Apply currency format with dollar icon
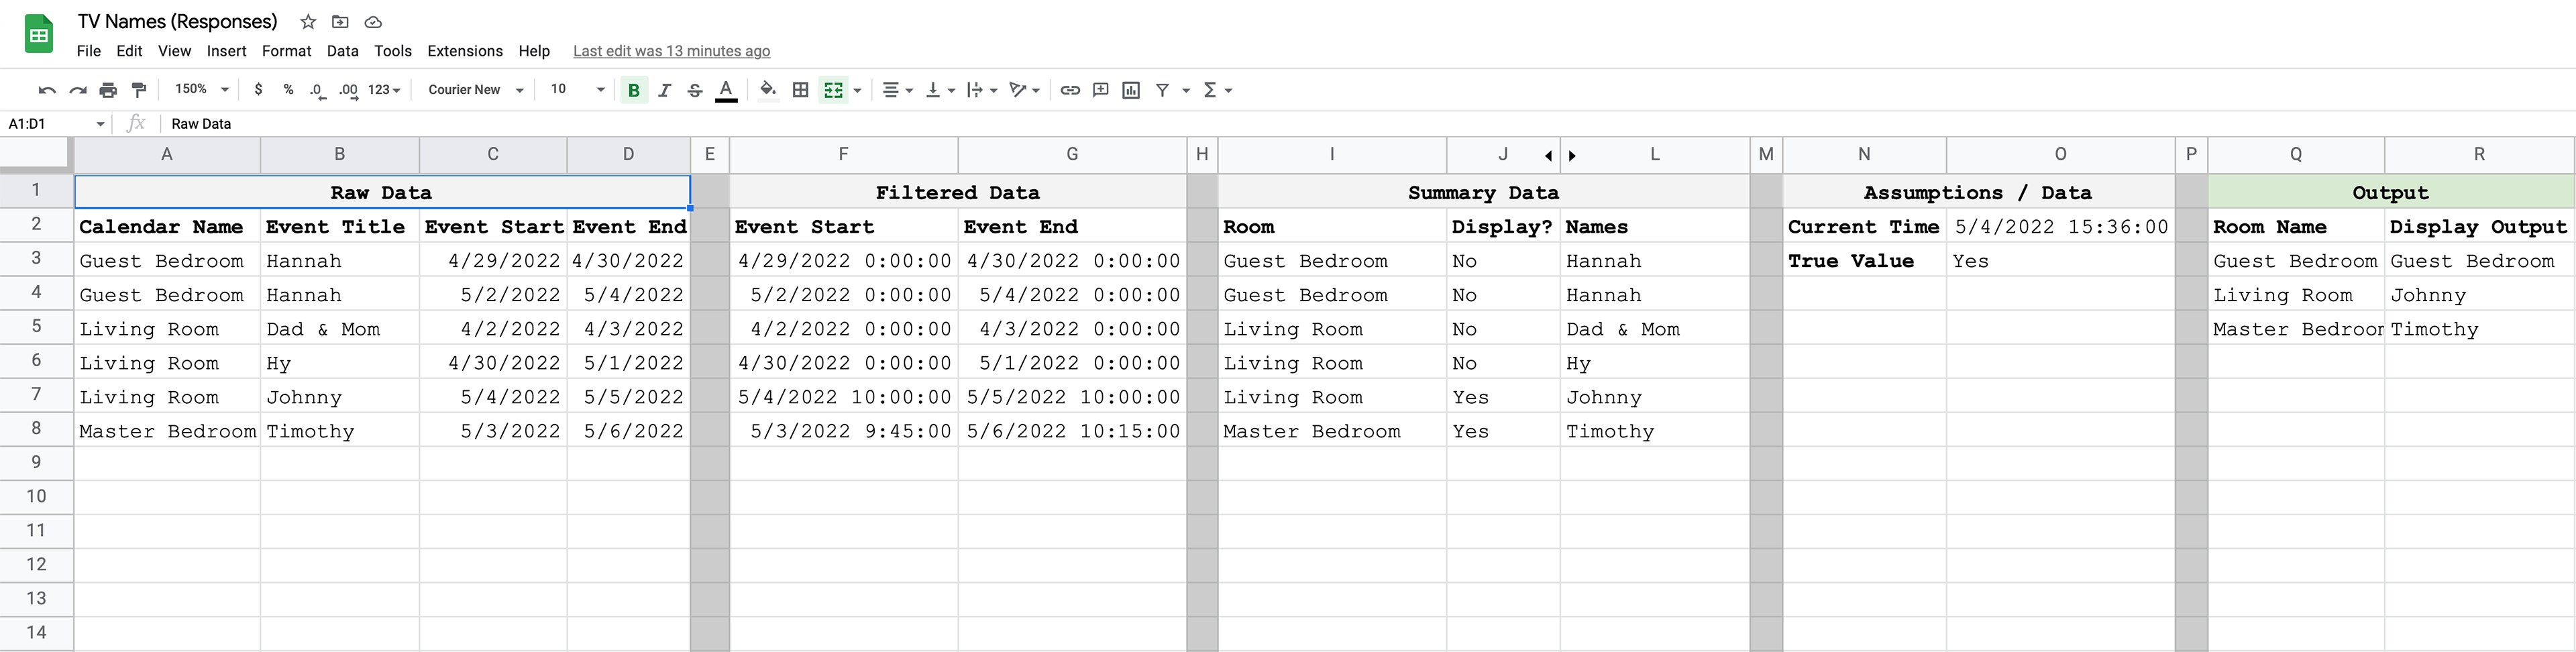The image size is (2576, 652). [x=258, y=90]
